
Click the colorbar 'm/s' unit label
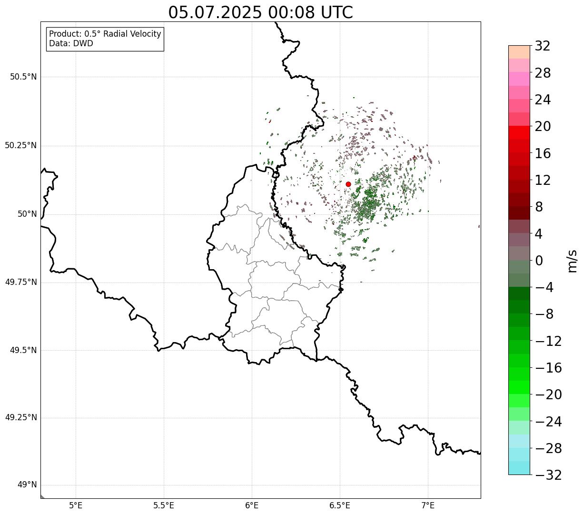pos(572,260)
